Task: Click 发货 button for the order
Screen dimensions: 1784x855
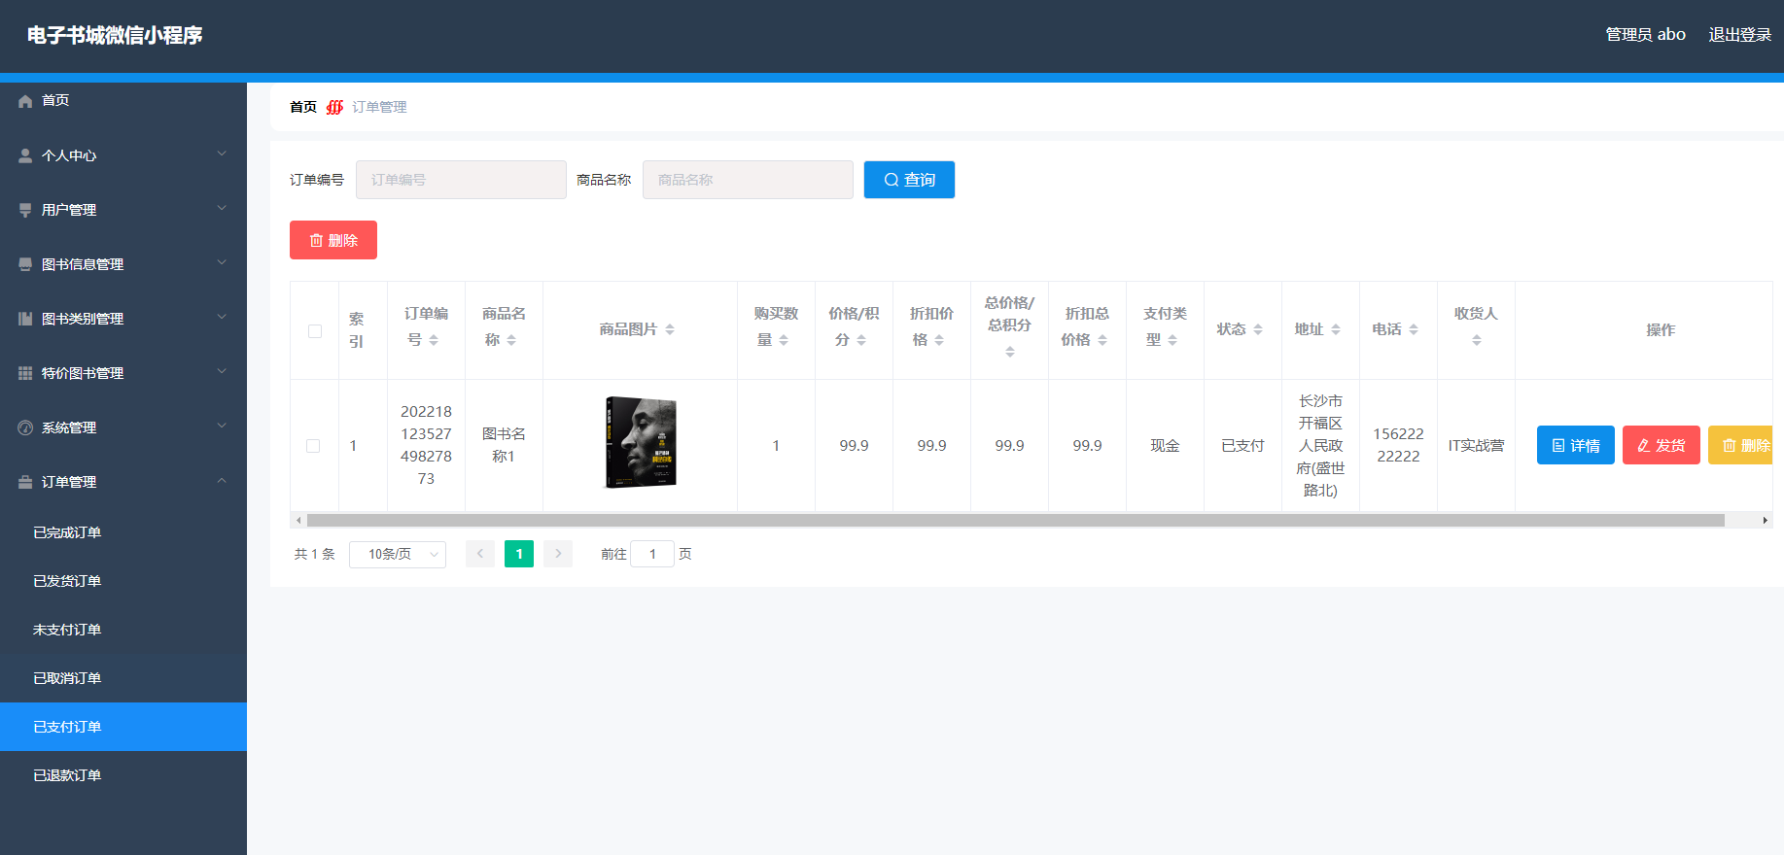Action: 1662,445
